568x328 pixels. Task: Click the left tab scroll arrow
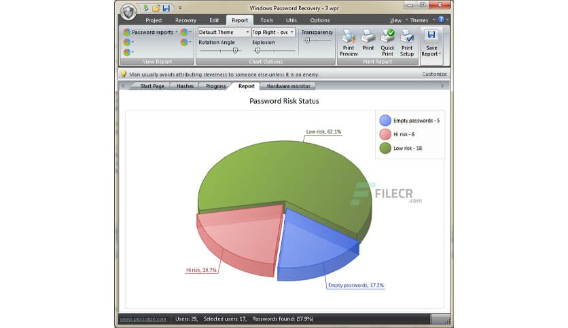[123, 86]
